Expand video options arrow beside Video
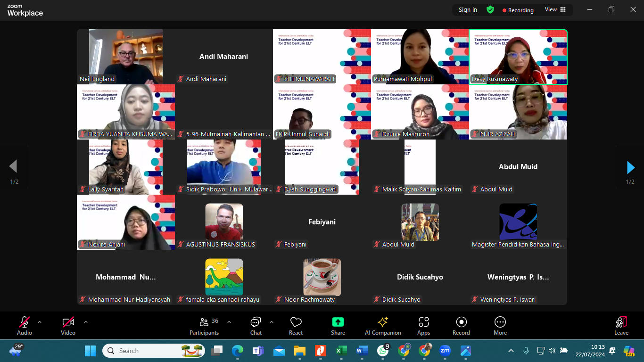Image resolution: width=644 pixels, height=362 pixels. tap(86, 322)
